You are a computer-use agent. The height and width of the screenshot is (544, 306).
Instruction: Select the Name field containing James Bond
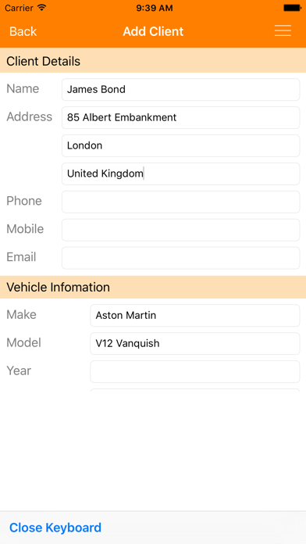click(180, 90)
